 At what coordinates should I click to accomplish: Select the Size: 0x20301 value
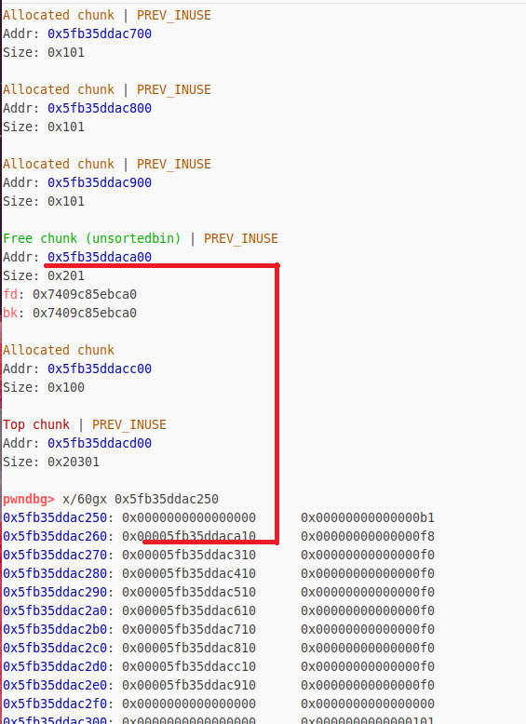click(x=74, y=462)
